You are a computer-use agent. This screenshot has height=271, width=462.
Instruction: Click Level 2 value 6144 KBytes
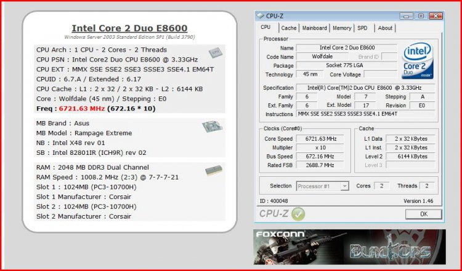(410, 156)
